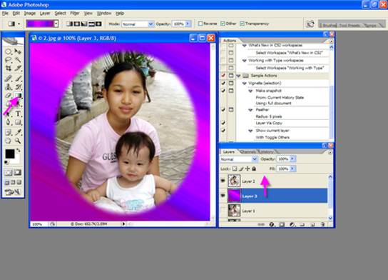
Task: Open the layer Opacity arrow
Action: pos(292,159)
